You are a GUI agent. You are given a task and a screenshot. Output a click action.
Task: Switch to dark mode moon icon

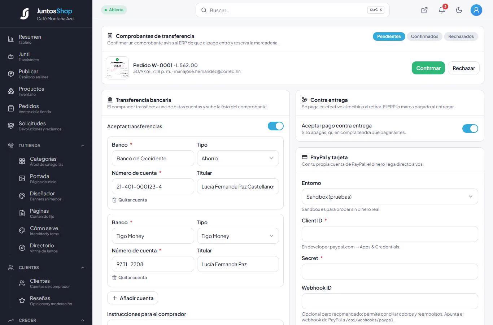click(x=459, y=10)
